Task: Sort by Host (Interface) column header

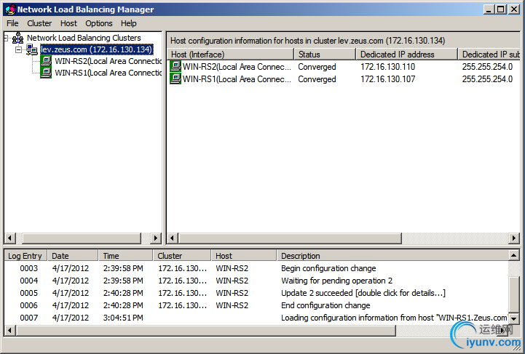Action: (x=230, y=54)
